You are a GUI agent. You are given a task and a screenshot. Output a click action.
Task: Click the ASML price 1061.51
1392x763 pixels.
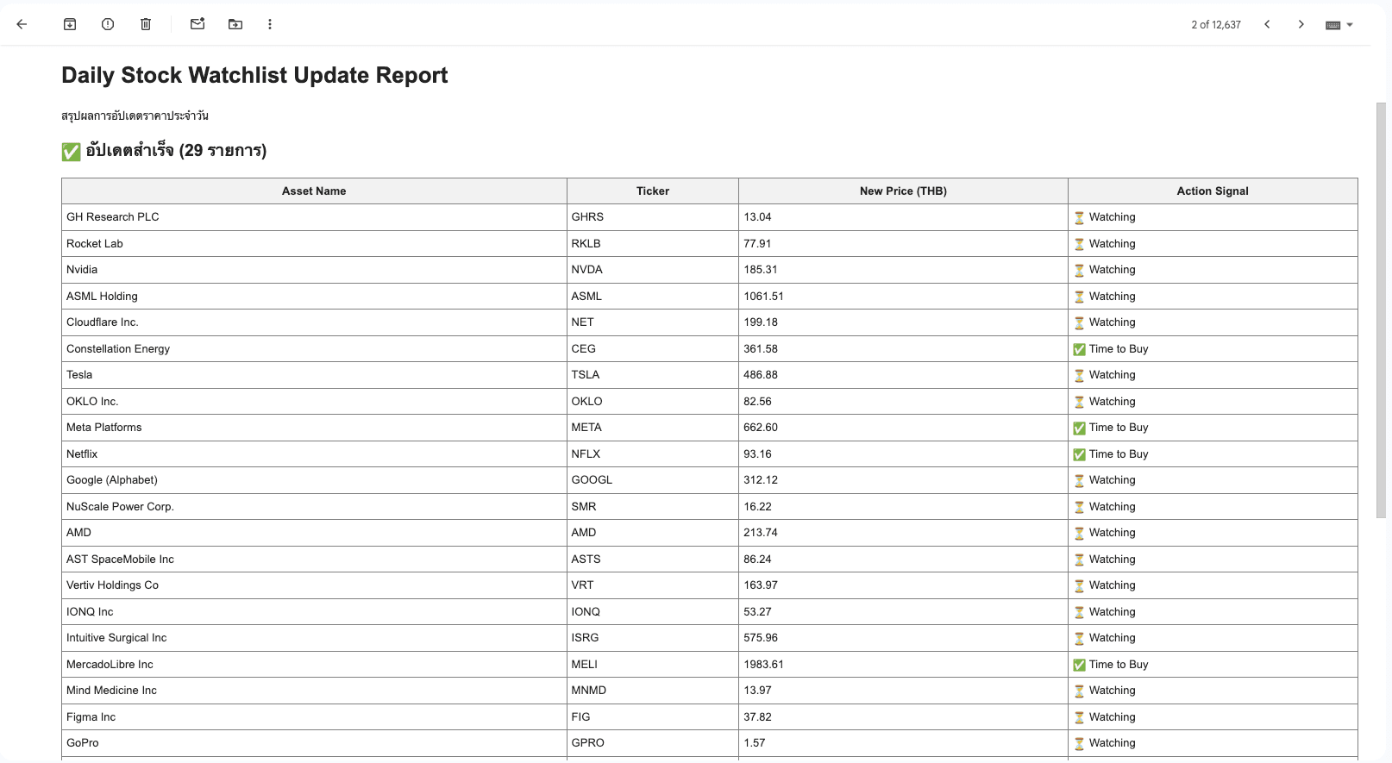pyautogui.click(x=903, y=297)
